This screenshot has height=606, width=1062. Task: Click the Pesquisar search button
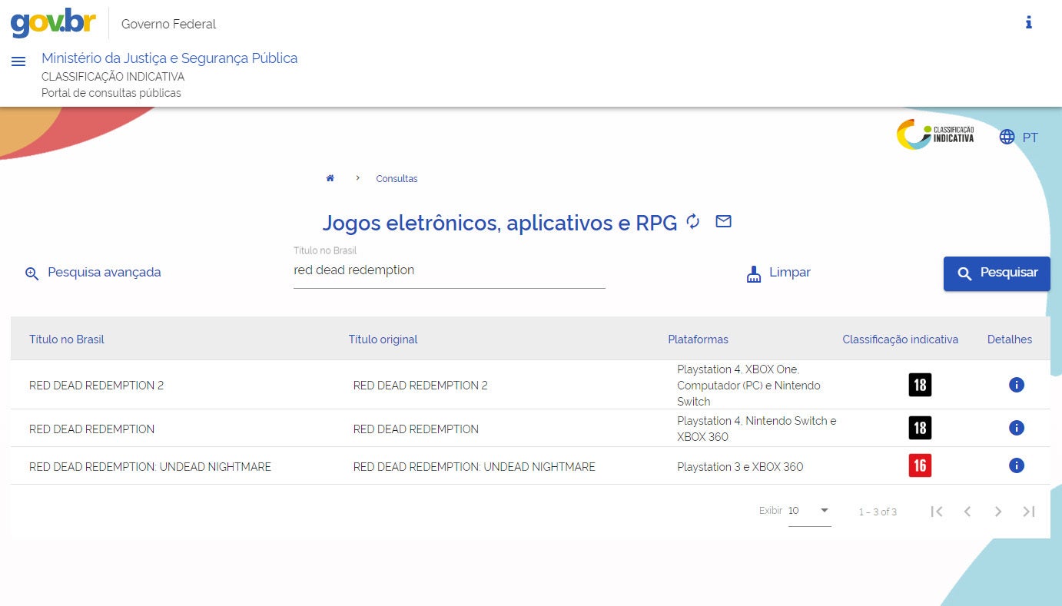[x=997, y=273]
